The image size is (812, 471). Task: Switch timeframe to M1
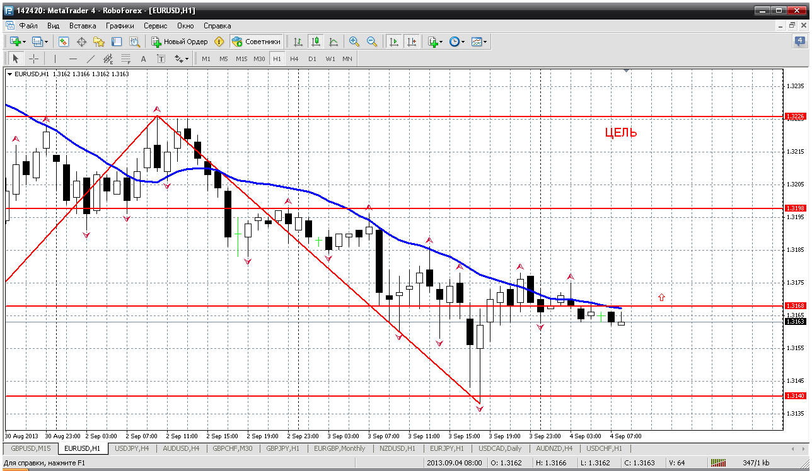pyautogui.click(x=206, y=59)
